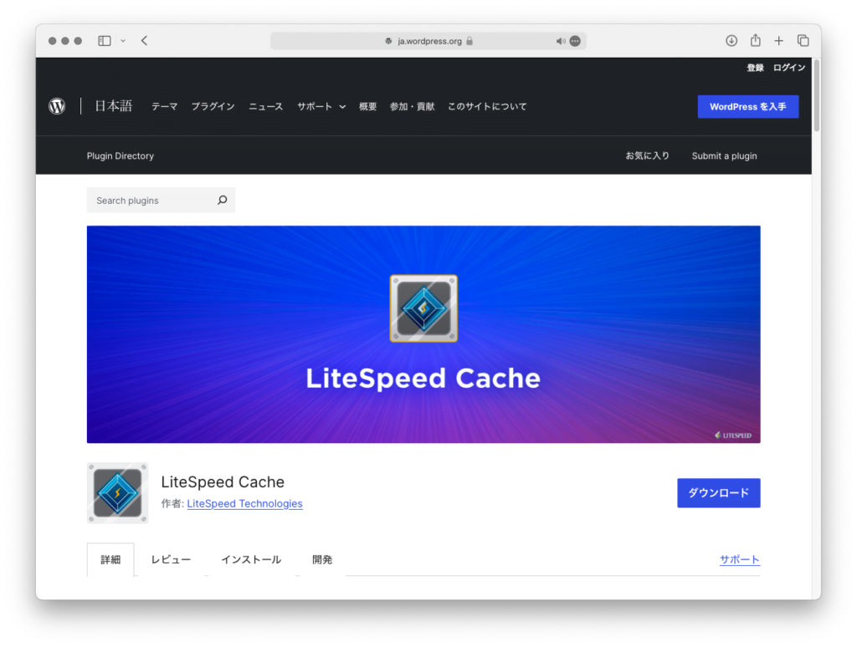Switch to the インストール tab
857x647 pixels.
[x=251, y=560]
